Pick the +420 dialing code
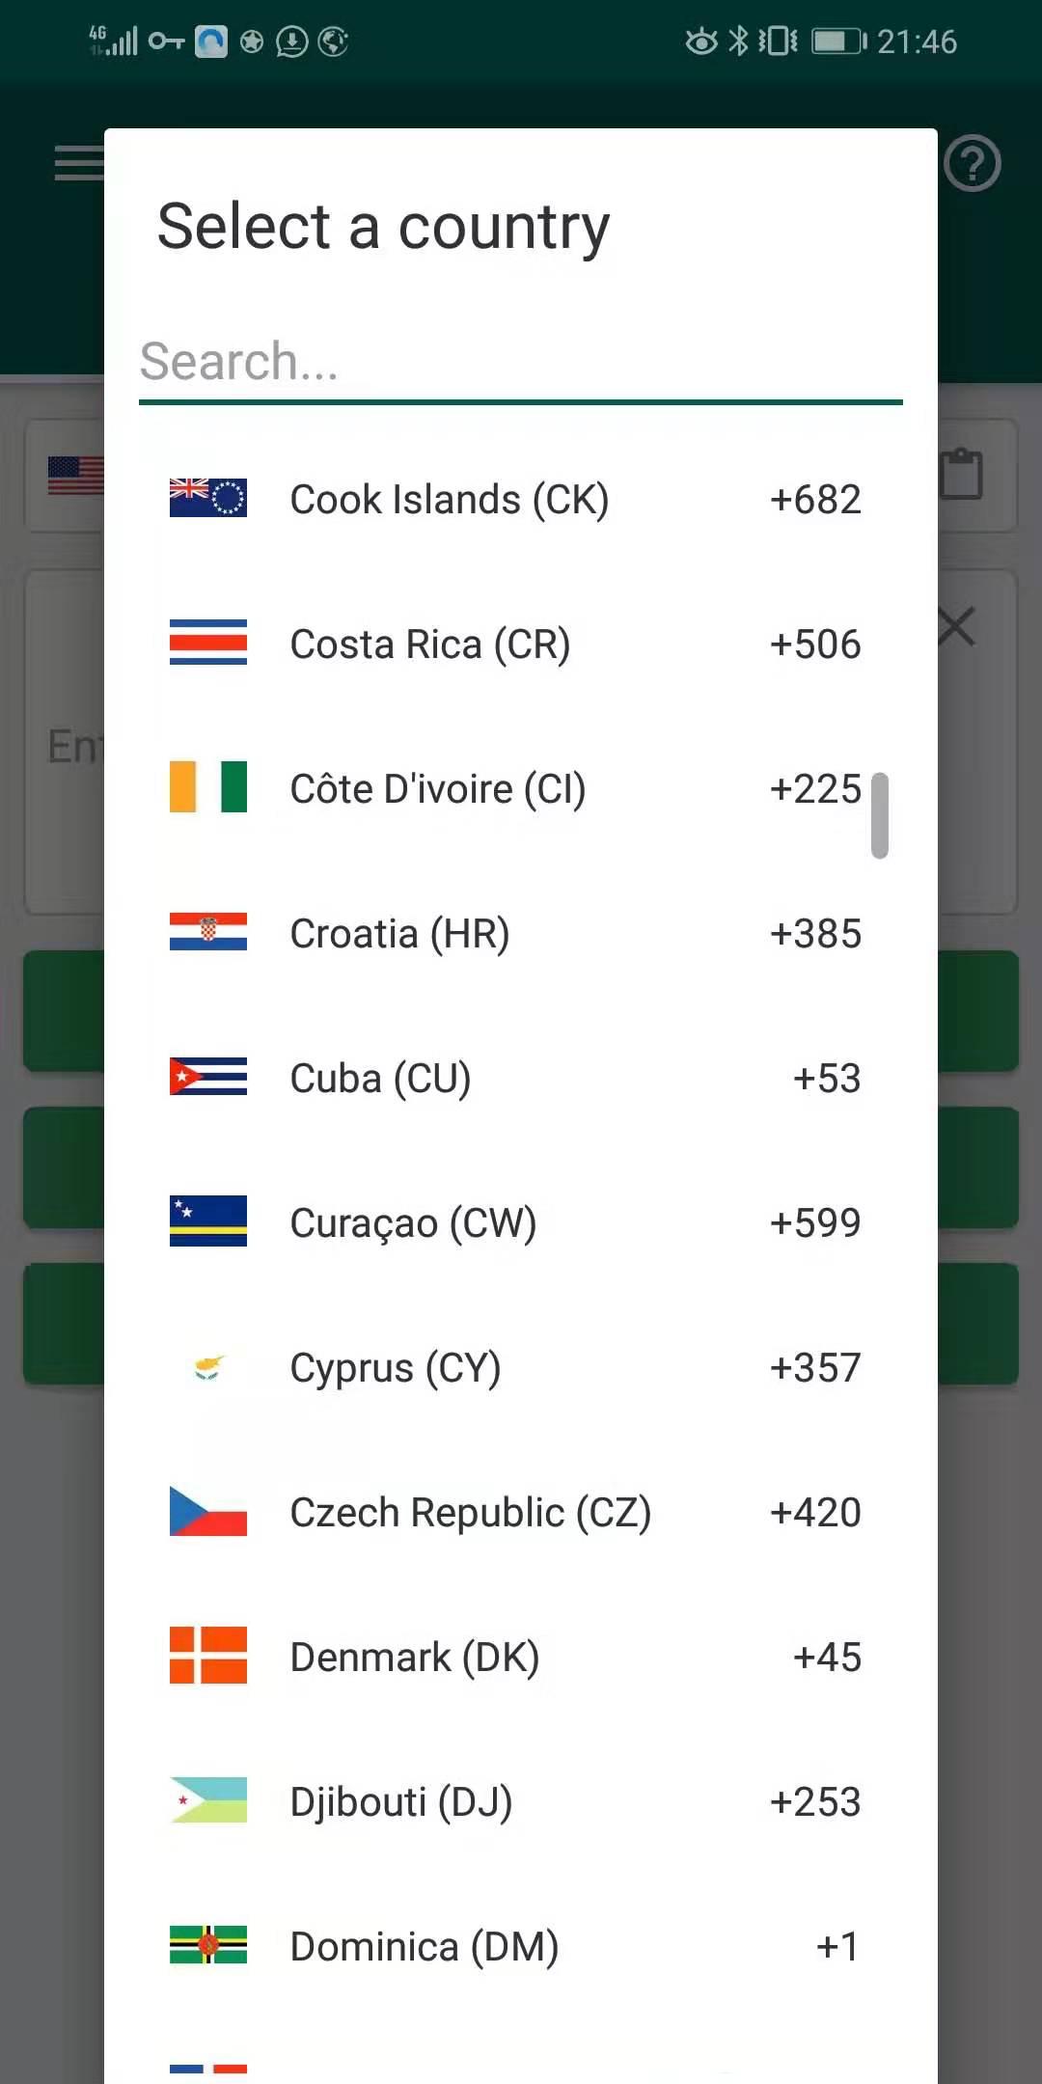1042x2084 pixels. tap(815, 1513)
